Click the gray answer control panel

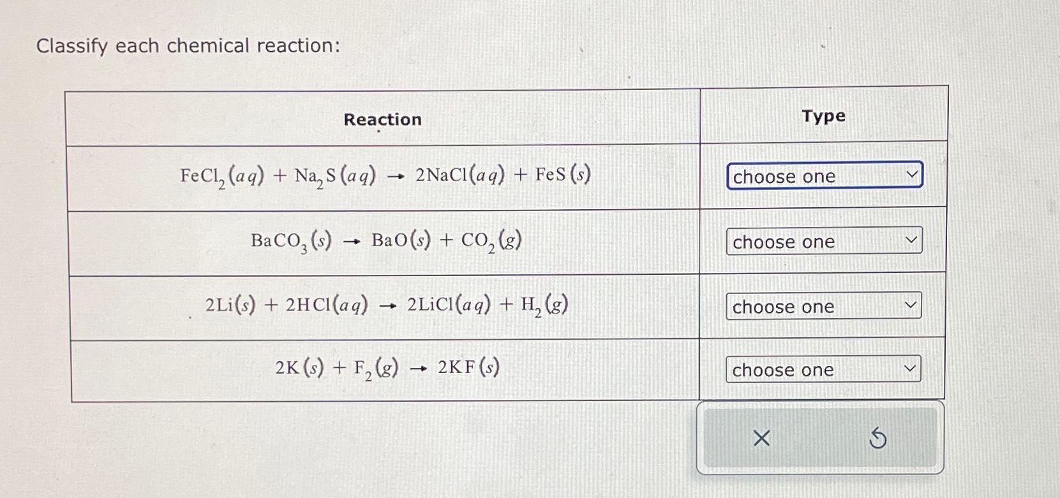820,438
